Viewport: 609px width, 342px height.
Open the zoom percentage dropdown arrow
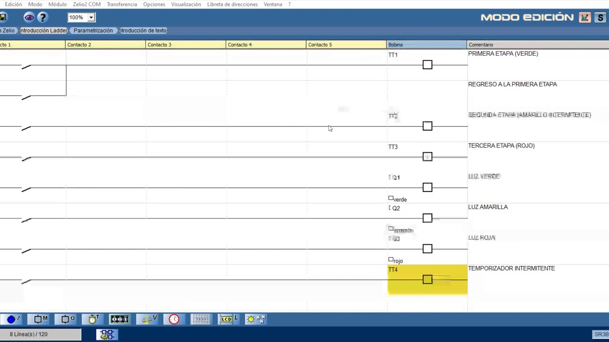coord(91,18)
